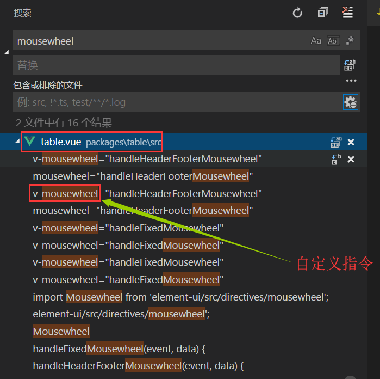Toggle the replace section expander arrow
This screenshot has width=380, height=379.
(x=7, y=52)
